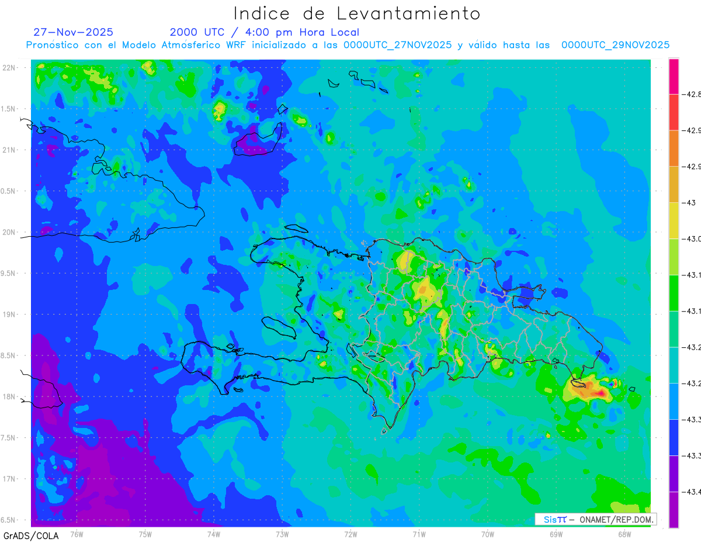
Task: Click the "6.5N" latitude axis label
Action: (9, 520)
